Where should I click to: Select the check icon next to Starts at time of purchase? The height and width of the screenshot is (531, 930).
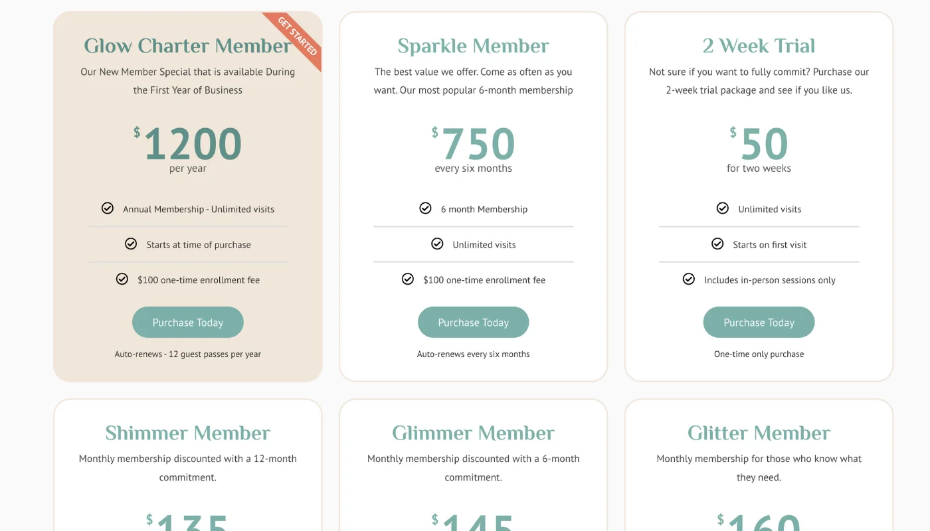(131, 244)
